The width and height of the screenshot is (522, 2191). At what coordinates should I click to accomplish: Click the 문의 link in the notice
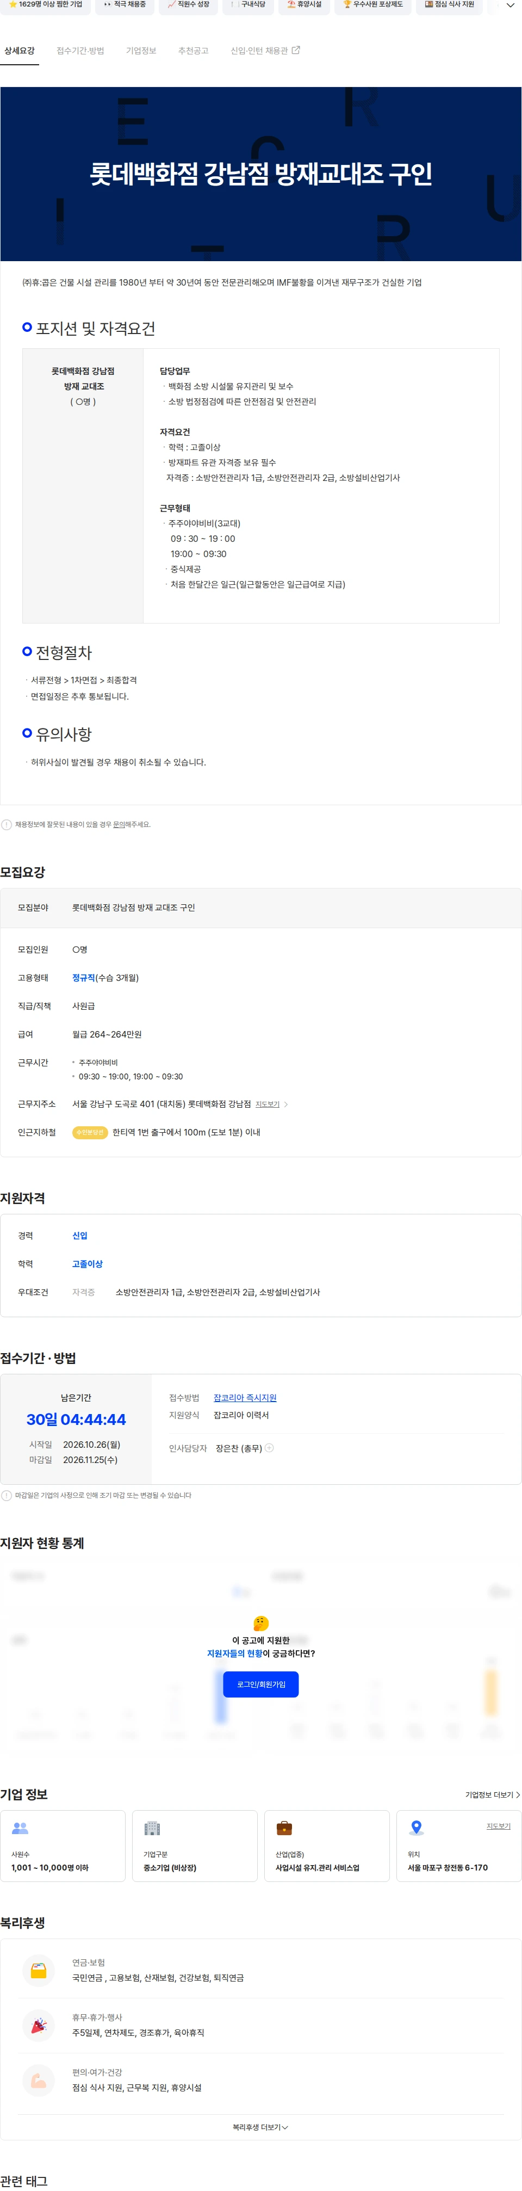[119, 824]
